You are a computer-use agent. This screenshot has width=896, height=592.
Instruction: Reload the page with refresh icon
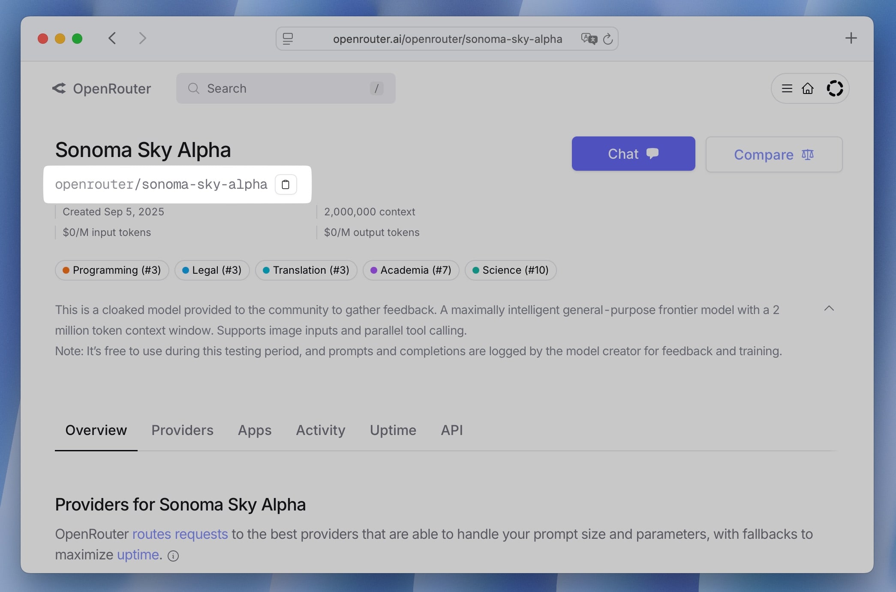click(608, 39)
